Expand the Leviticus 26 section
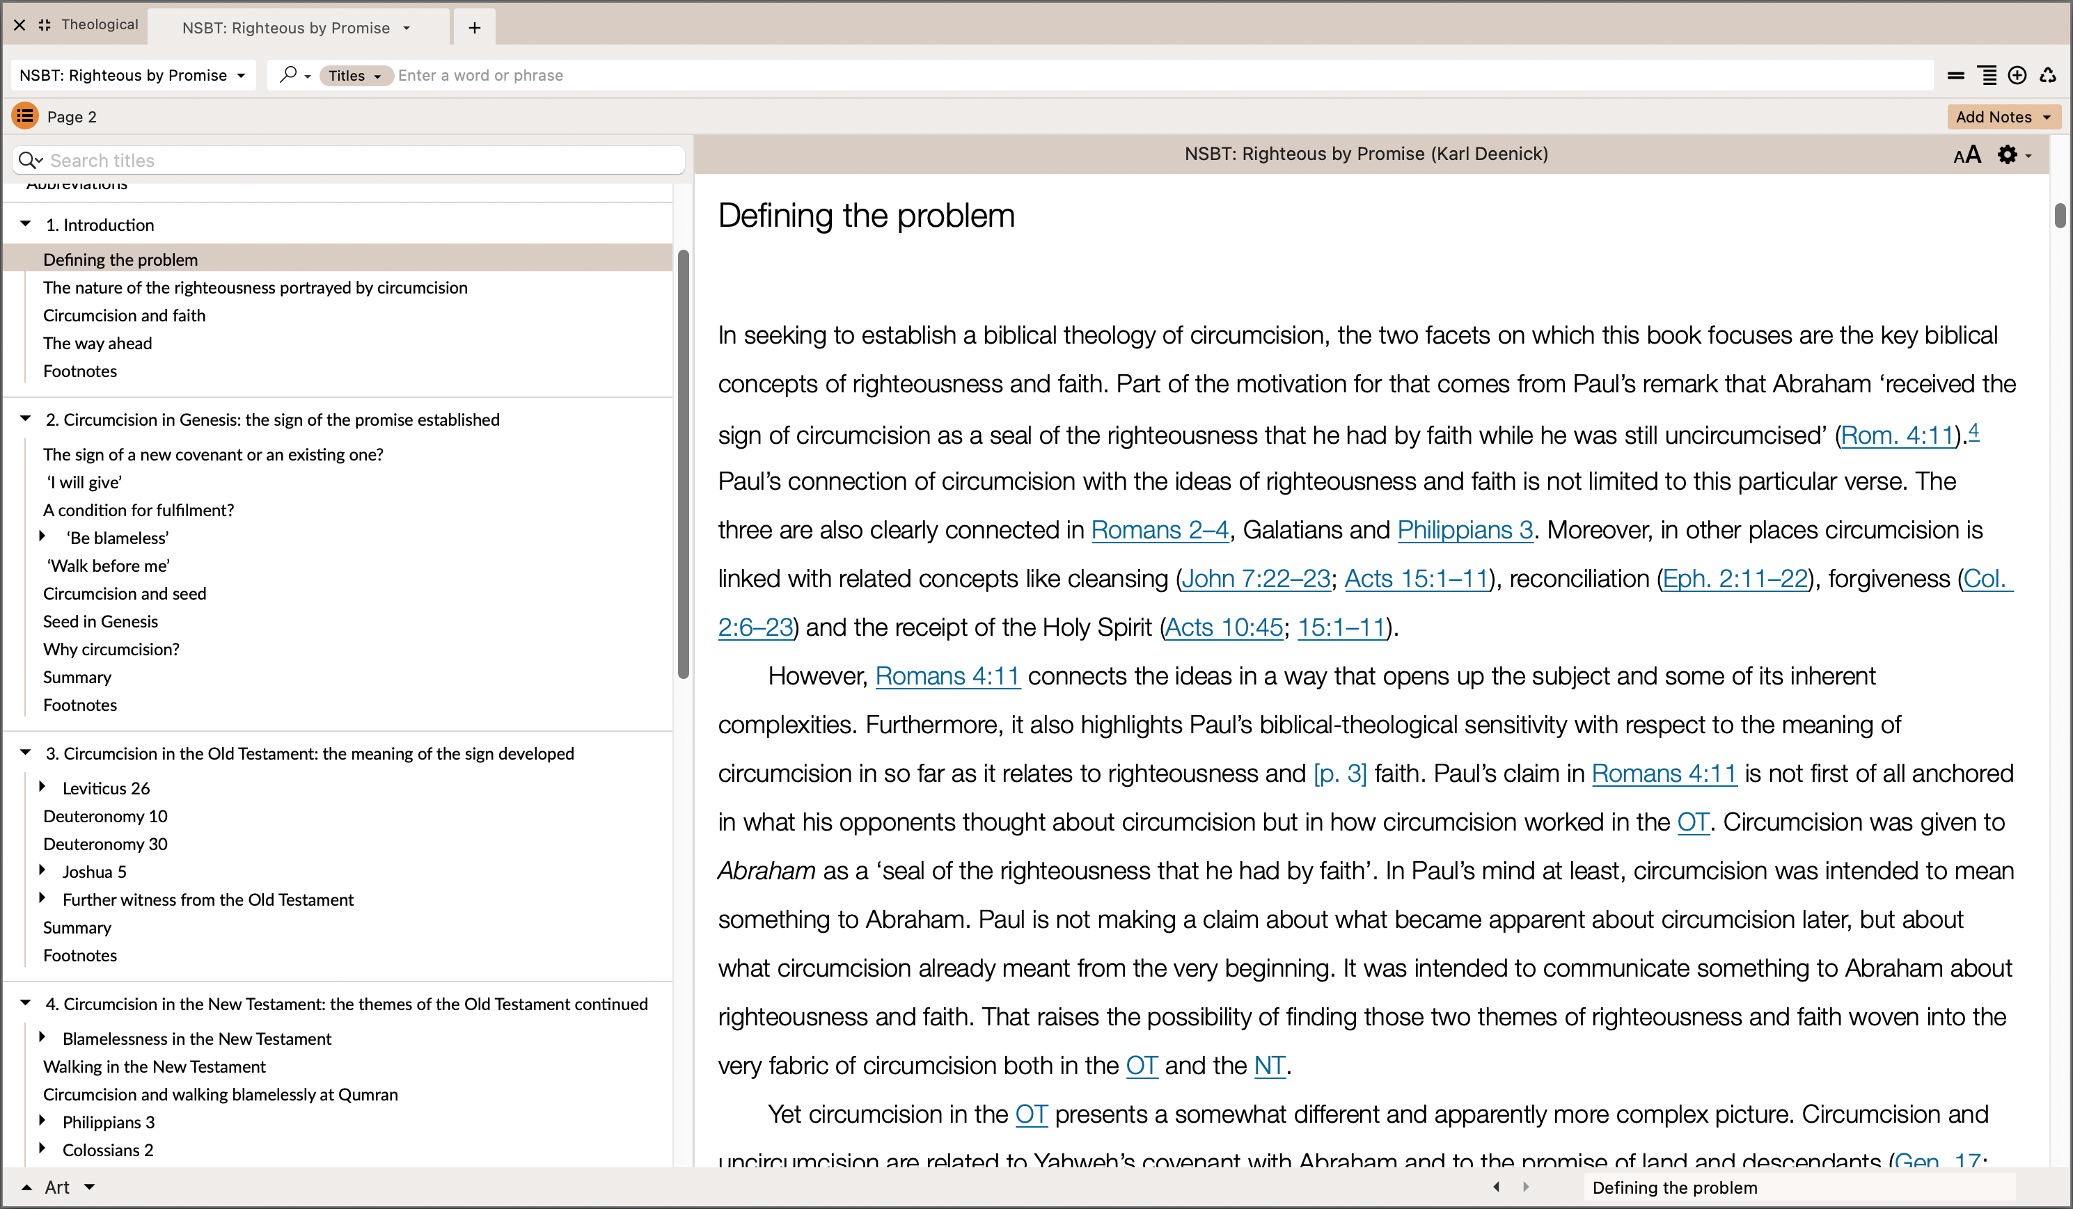 [42, 787]
